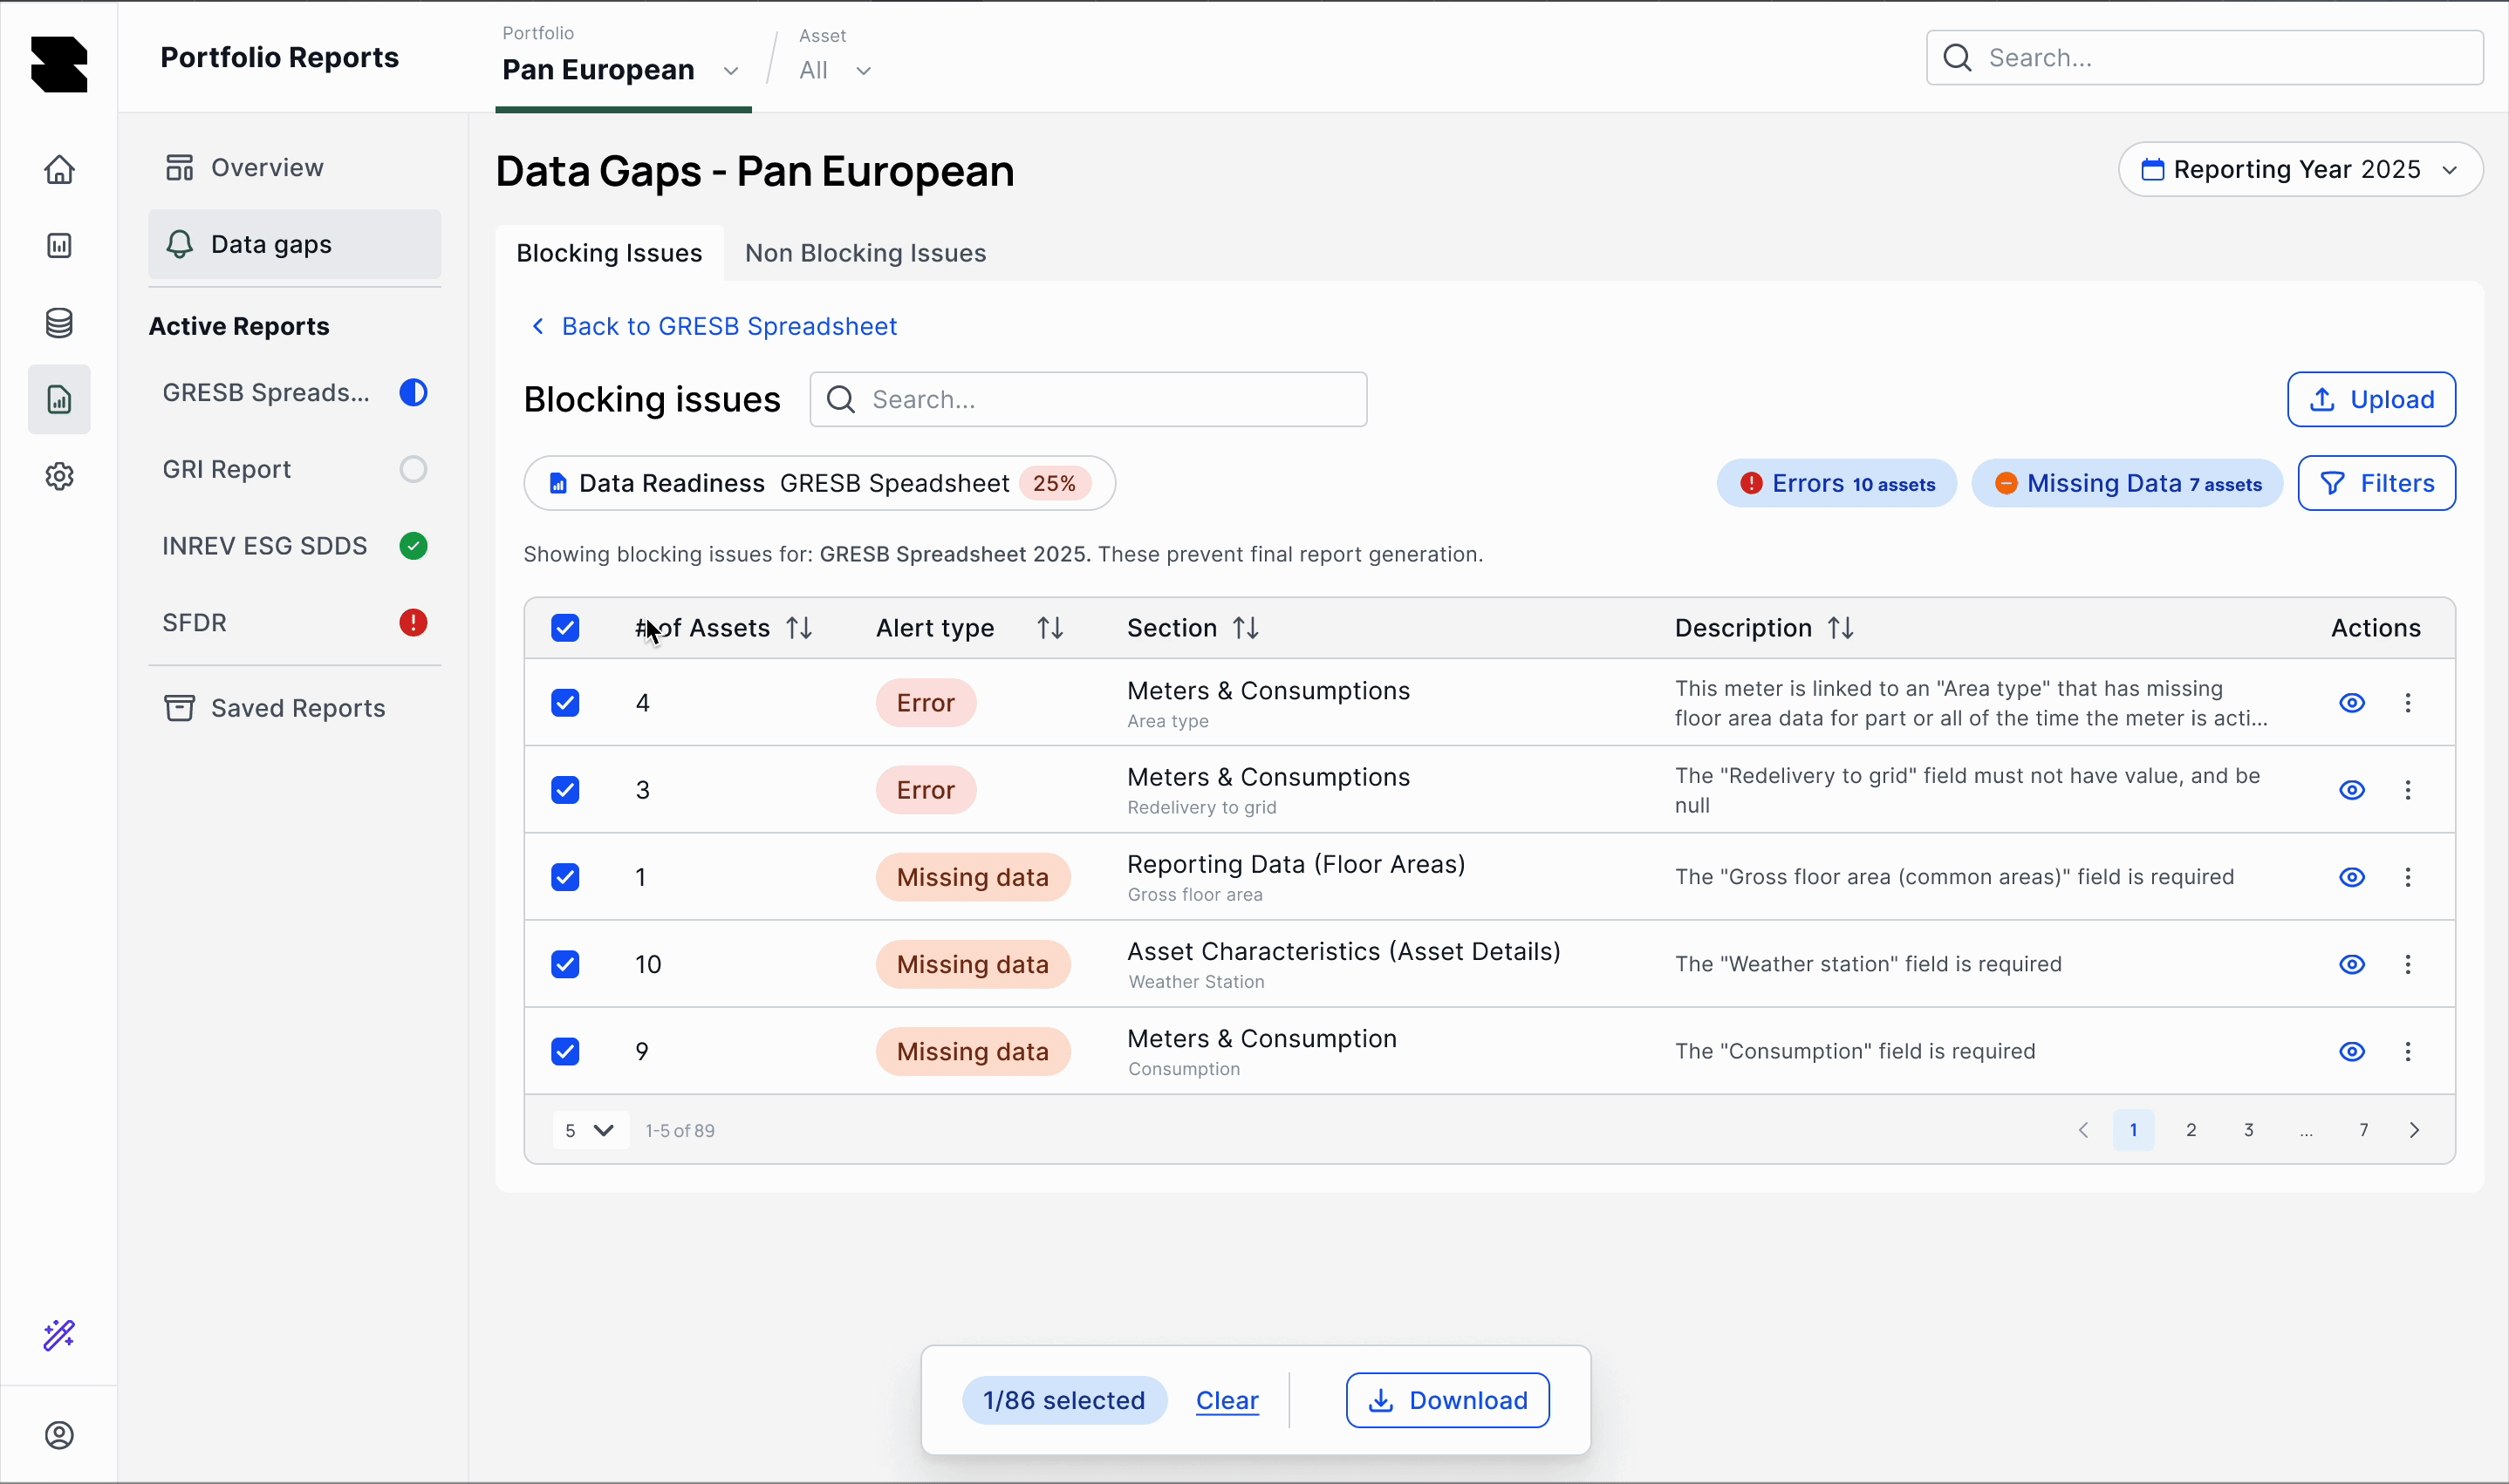Open the three-dot menu for Area type row
This screenshot has height=1484, width=2509.
(x=2408, y=703)
